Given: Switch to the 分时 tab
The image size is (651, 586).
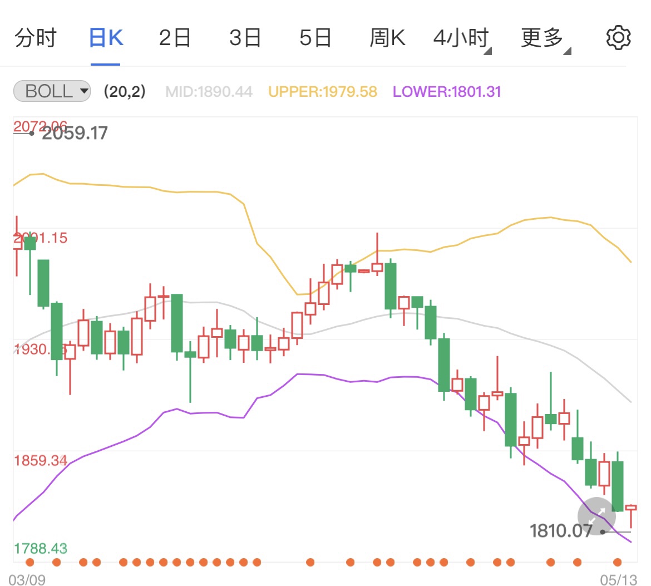Looking at the screenshot, I should point(36,38).
